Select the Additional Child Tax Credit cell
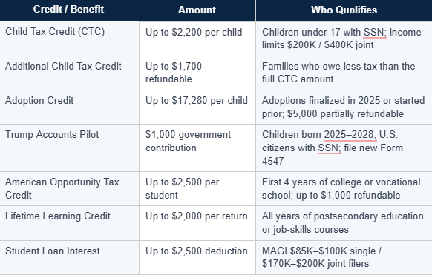Image resolution: width=432 pixels, height=275 pixels. click(70, 73)
